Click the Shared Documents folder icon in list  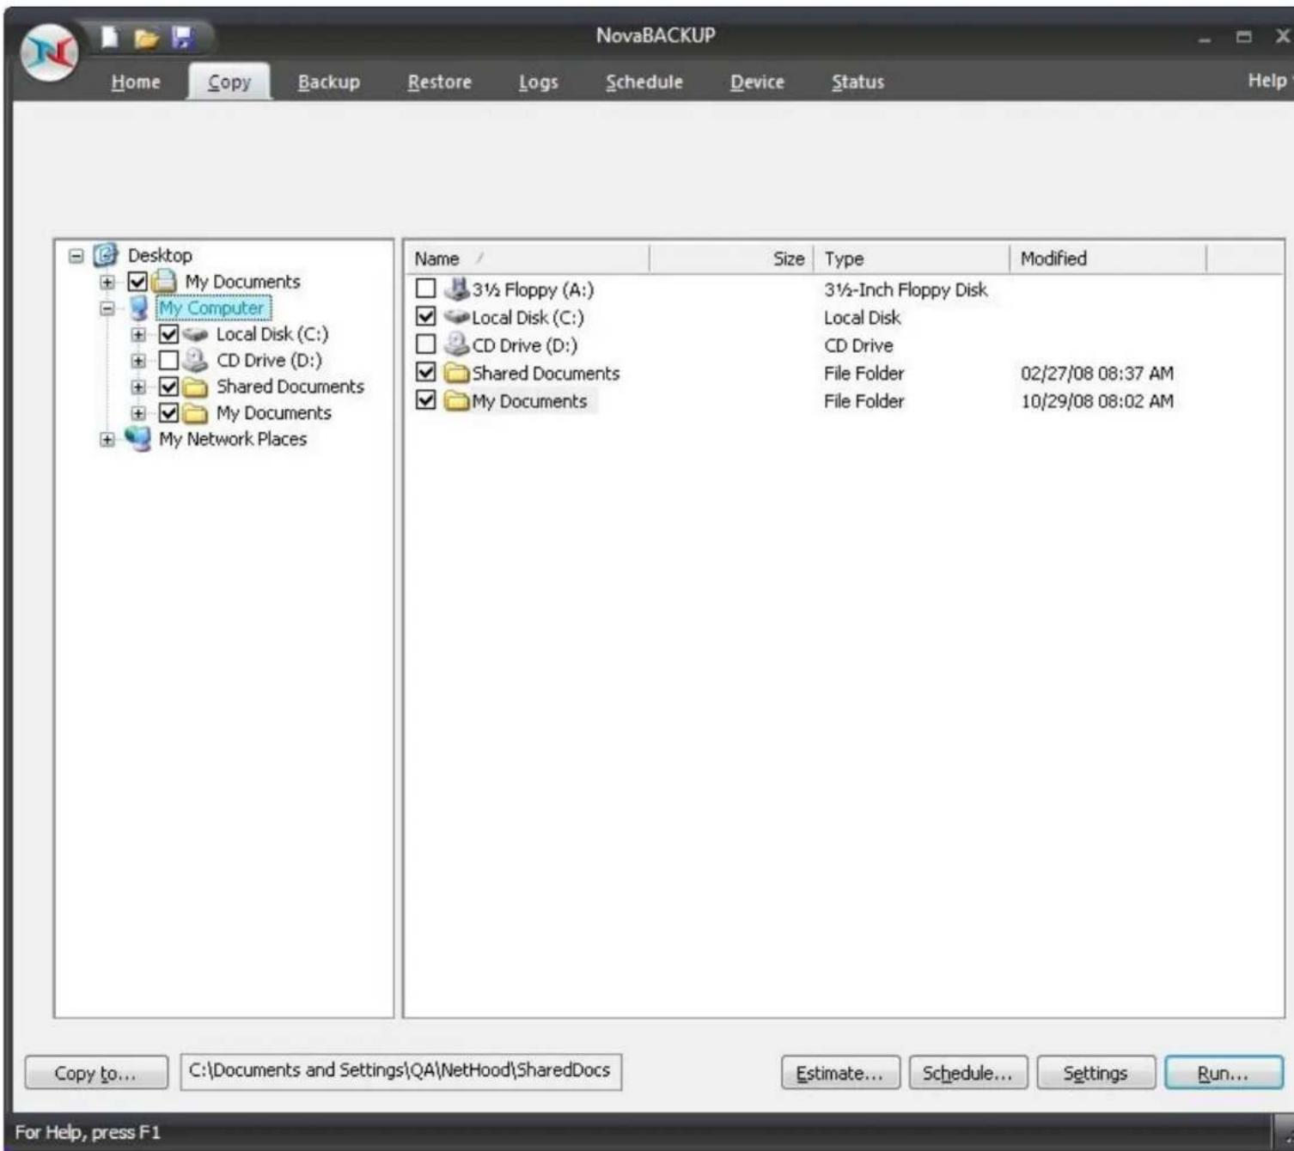456,373
